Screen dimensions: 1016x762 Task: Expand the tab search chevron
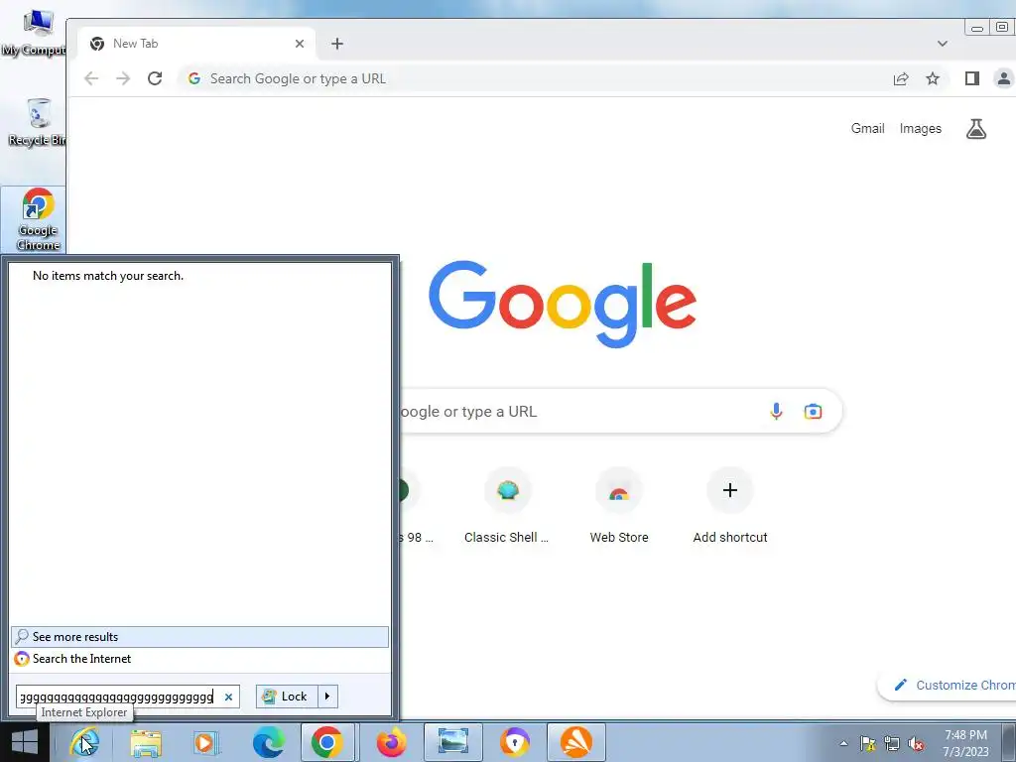(x=943, y=44)
